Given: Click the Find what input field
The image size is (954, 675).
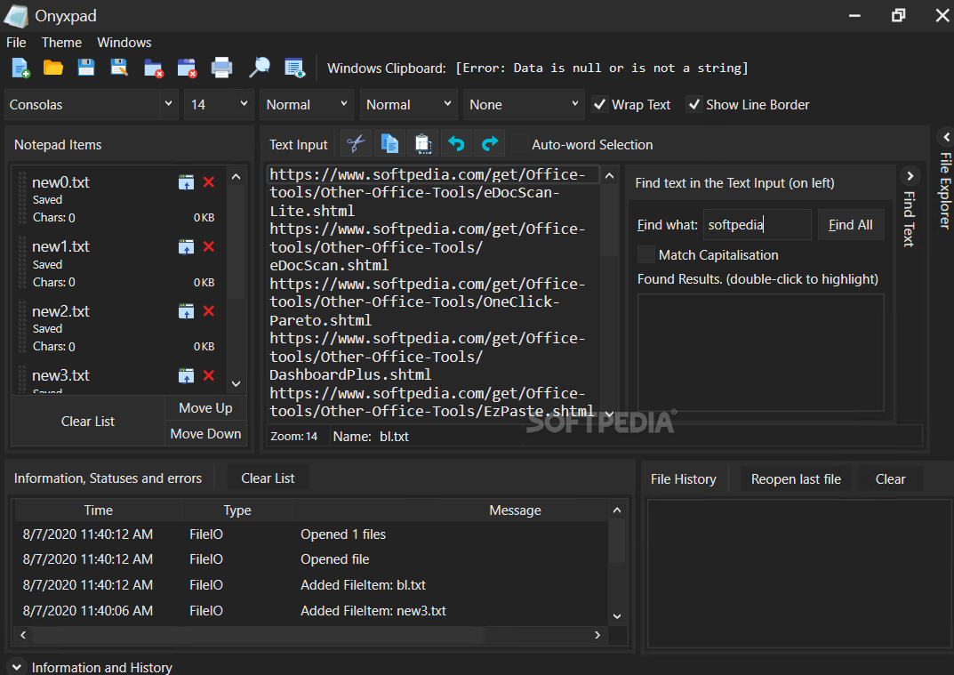Looking at the screenshot, I should coord(757,225).
